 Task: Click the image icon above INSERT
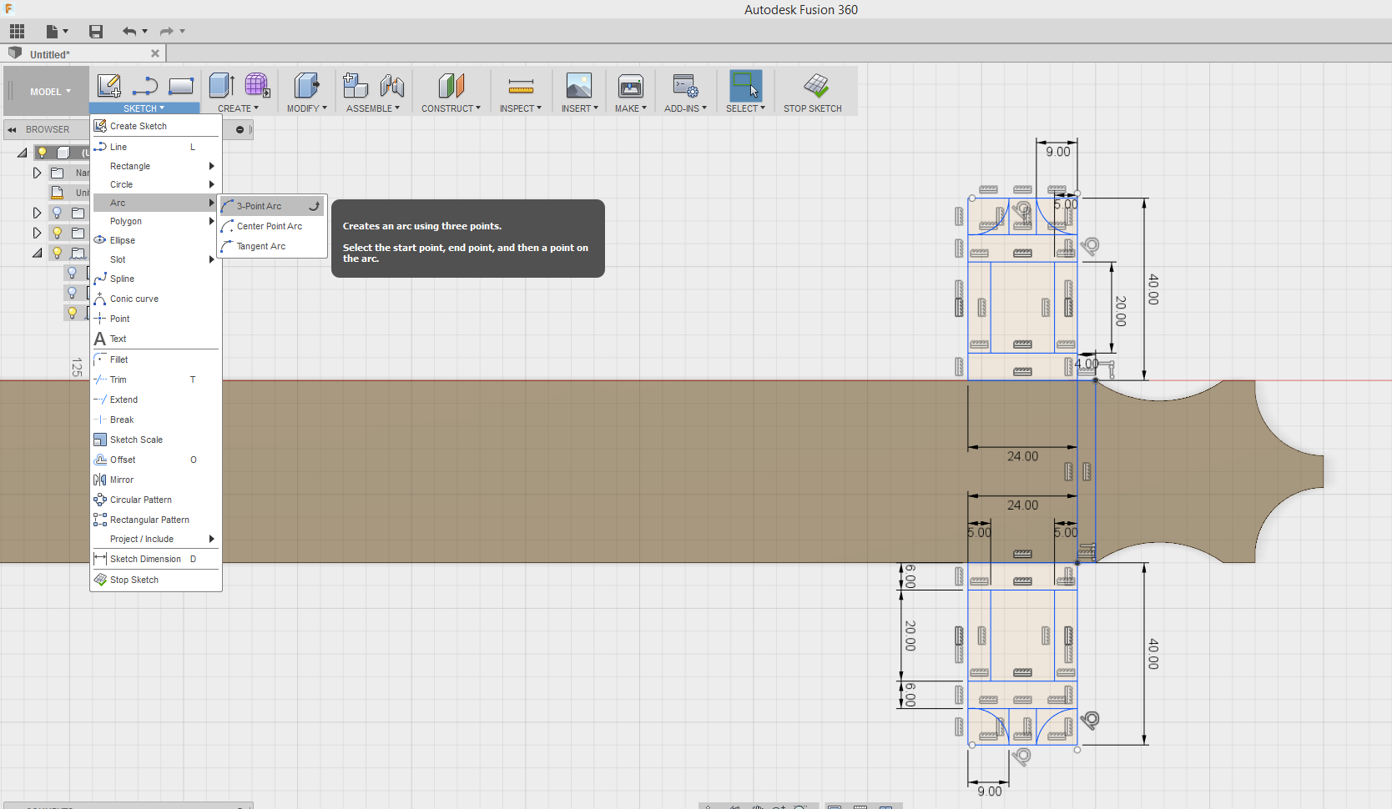pos(579,85)
